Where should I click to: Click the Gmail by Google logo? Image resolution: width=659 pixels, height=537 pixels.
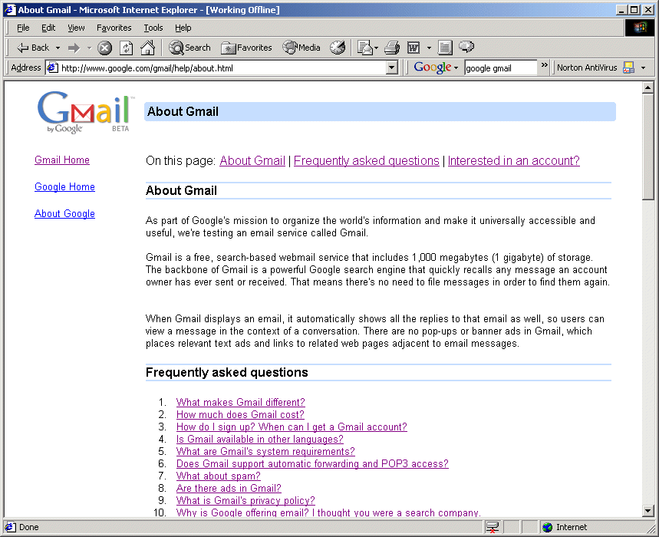click(85, 112)
